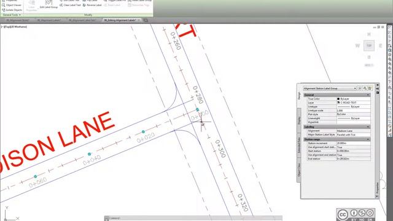Switch to Alignment Label Sets drawing tab
Image resolution: width=393 pixels, height=221 pixels.
coord(82,20)
